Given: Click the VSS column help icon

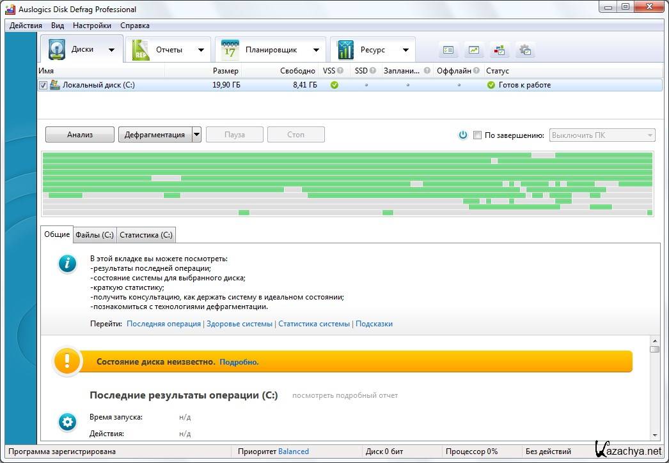Looking at the screenshot, I should [x=340, y=71].
